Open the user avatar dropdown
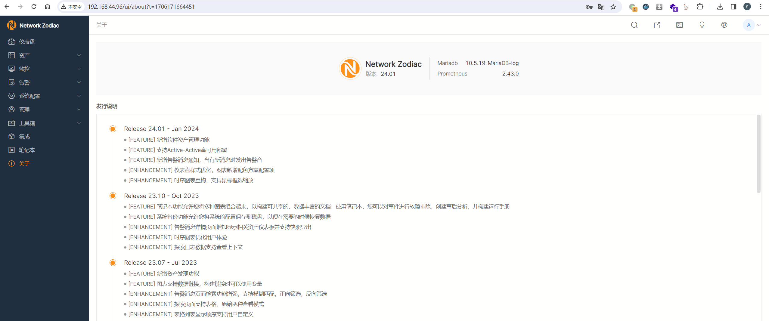 752,25
